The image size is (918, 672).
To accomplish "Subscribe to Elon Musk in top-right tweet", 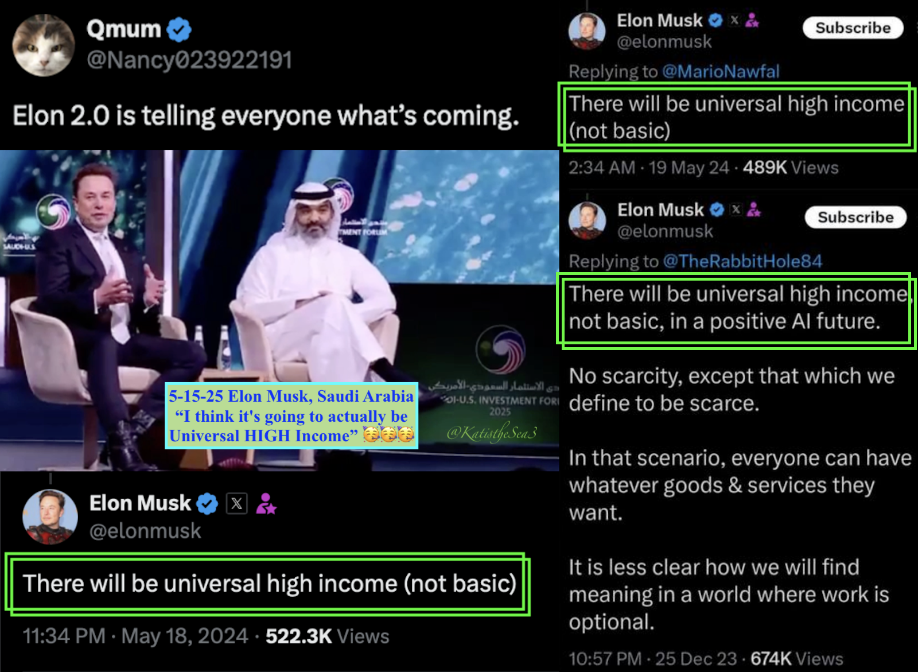I will (x=853, y=28).
